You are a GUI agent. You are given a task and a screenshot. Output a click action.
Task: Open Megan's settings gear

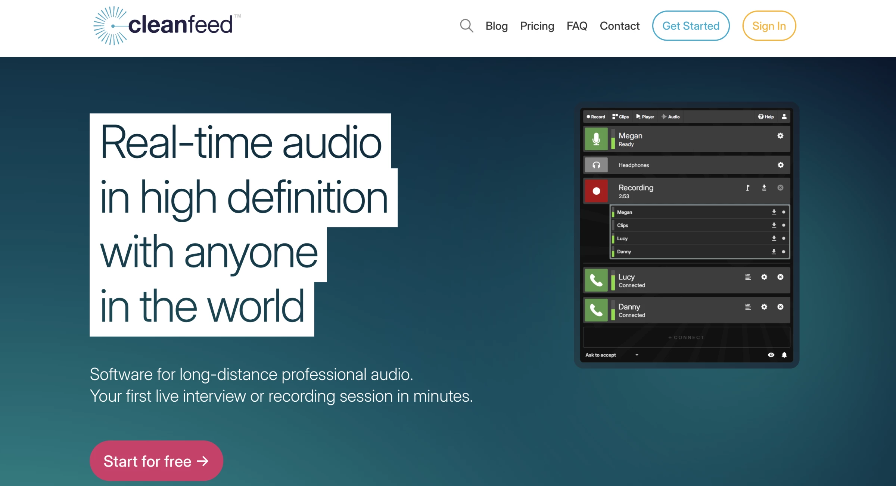pos(780,136)
